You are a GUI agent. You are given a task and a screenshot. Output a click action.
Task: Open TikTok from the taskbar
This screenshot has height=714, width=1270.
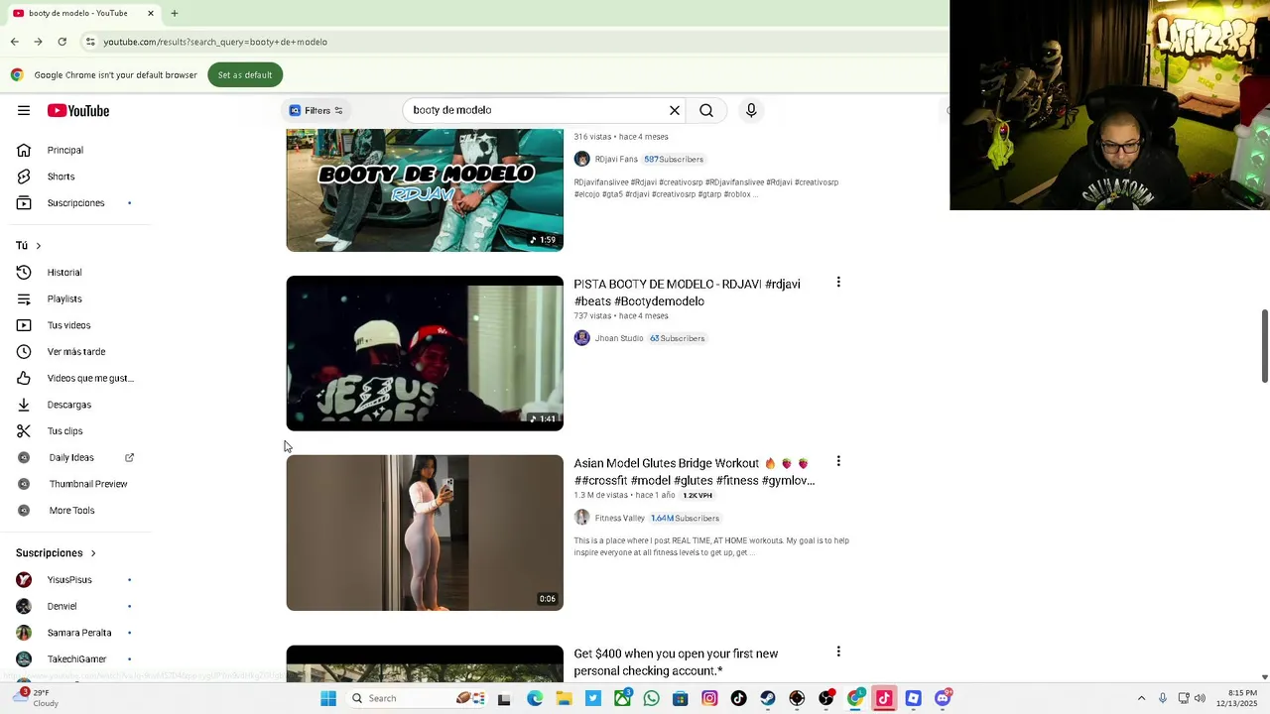[x=738, y=698]
